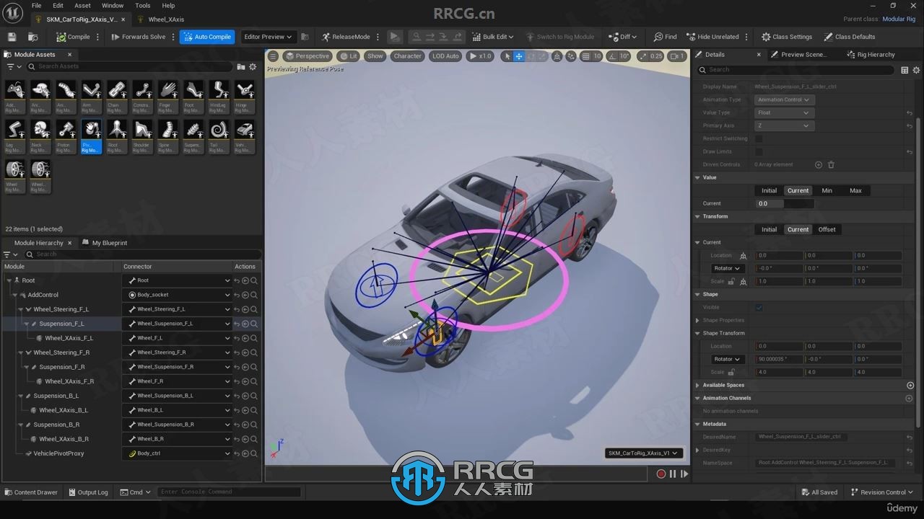Click the Auto Compile button
Image resolution: width=924 pixels, height=519 pixels.
[207, 37]
